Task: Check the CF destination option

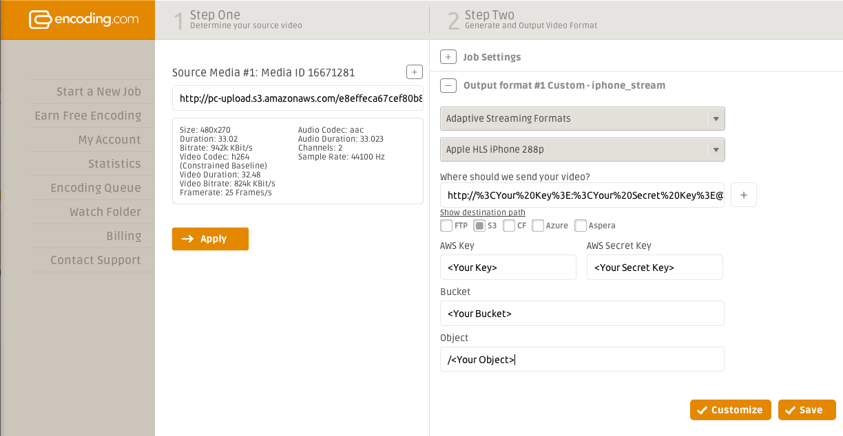Action: pyautogui.click(x=509, y=226)
